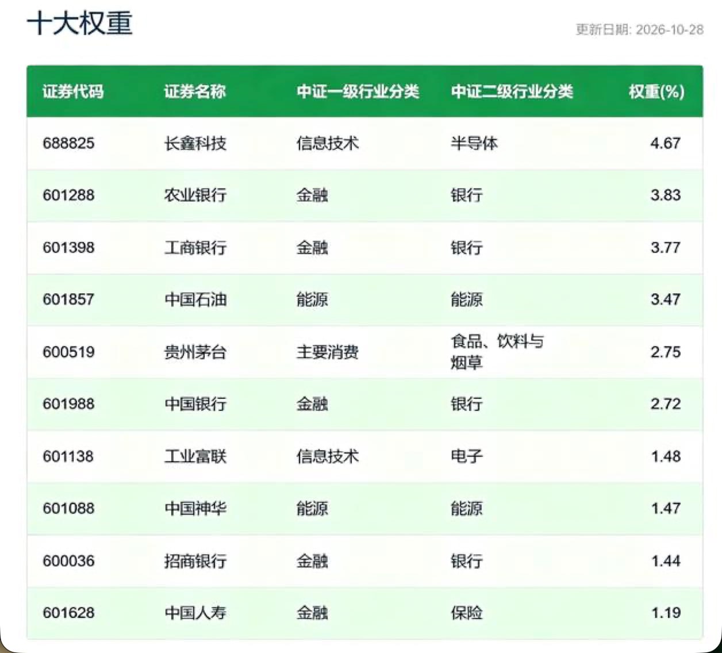Click the 权重(%) column header
The image size is (722, 653).
click(x=656, y=91)
